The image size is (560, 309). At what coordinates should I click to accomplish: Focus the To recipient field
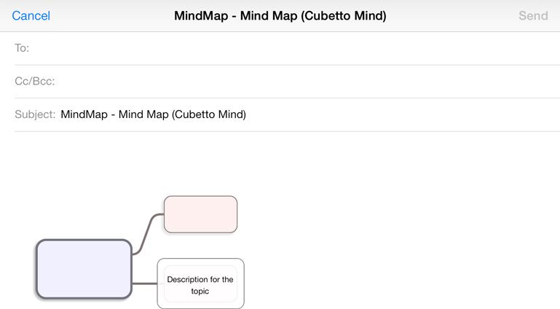coord(287,48)
